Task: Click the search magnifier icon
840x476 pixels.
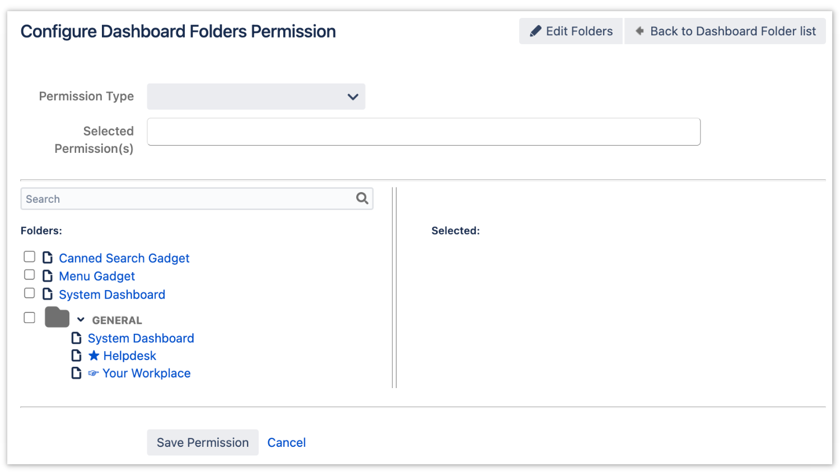Action: pyautogui.click(x=362, y=198)
